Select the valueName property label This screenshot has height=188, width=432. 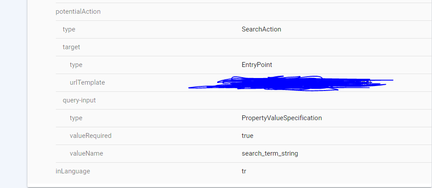click(86, 153)
